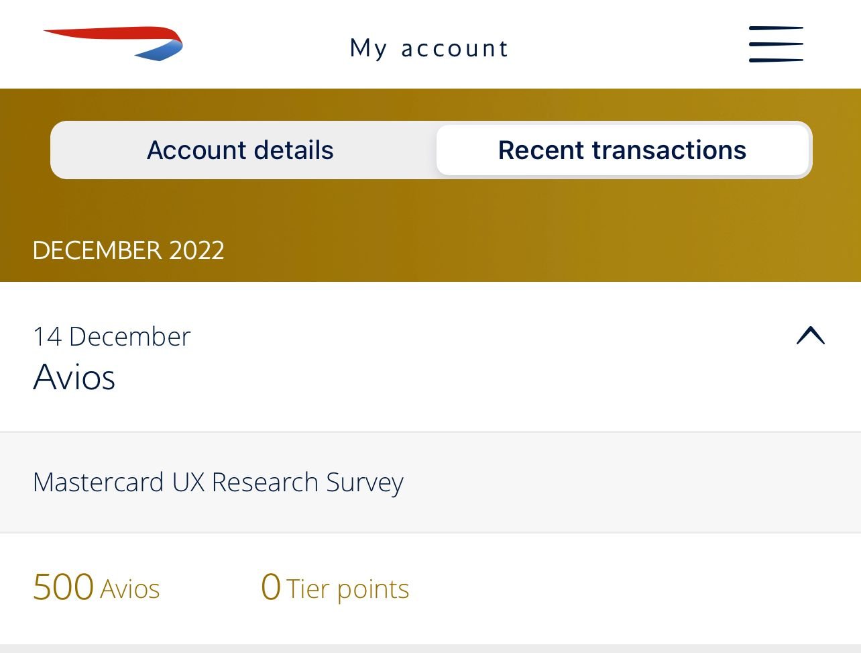Click the word Mastercard in the description

coord(99,483)
